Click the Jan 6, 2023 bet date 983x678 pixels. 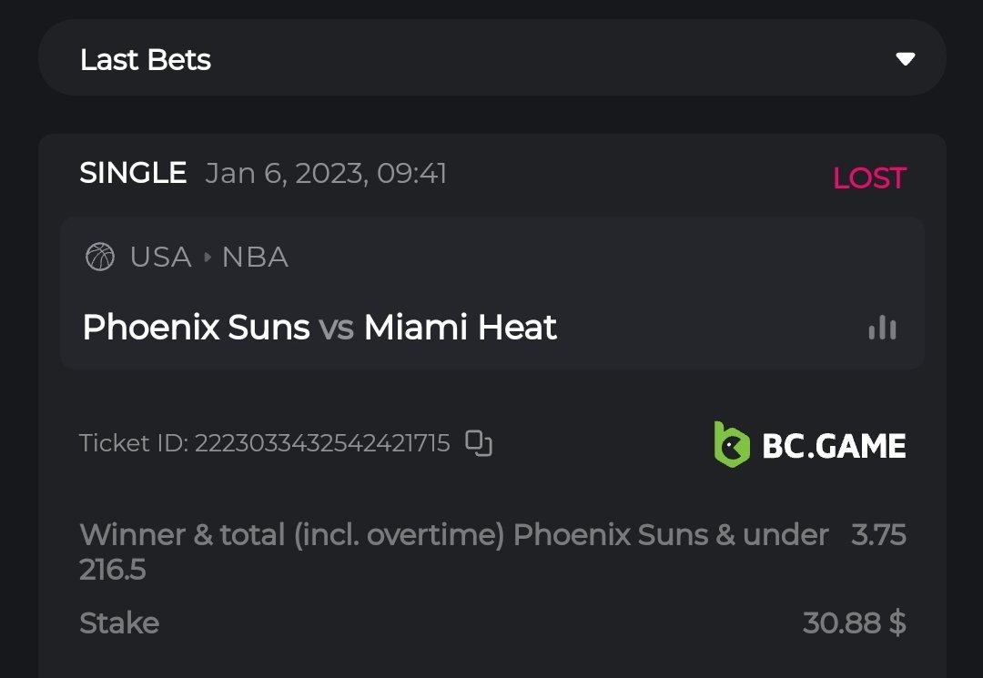(x=326, y=173)
